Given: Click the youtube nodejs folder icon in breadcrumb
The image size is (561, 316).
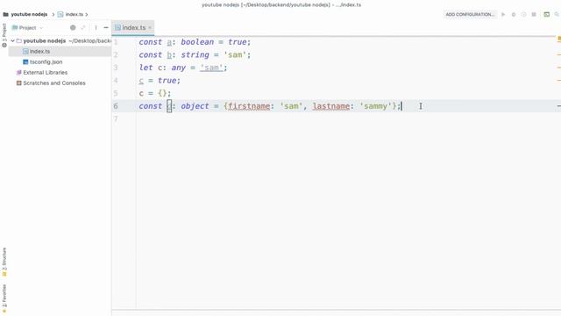Looking at the screenshot, I should click(x=6, y=14).
